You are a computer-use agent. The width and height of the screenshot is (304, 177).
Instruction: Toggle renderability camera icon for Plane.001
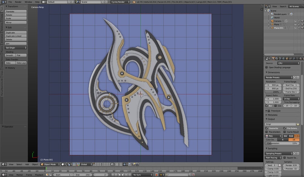[x=302, y=28]
